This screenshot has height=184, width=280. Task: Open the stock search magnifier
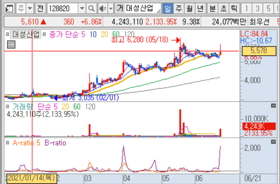91,8
